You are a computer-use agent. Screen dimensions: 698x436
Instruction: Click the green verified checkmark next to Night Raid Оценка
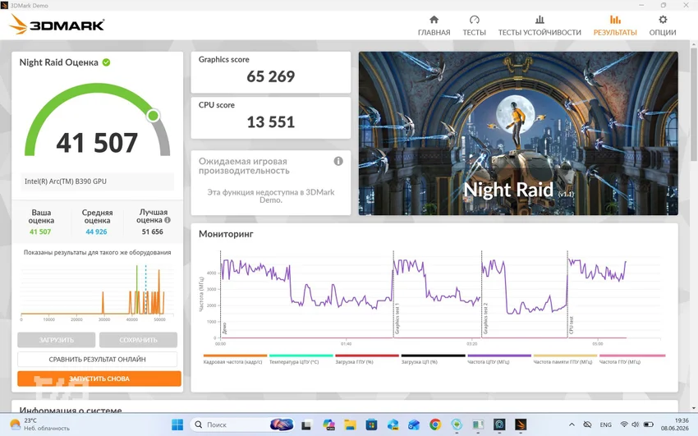(107, 62)
